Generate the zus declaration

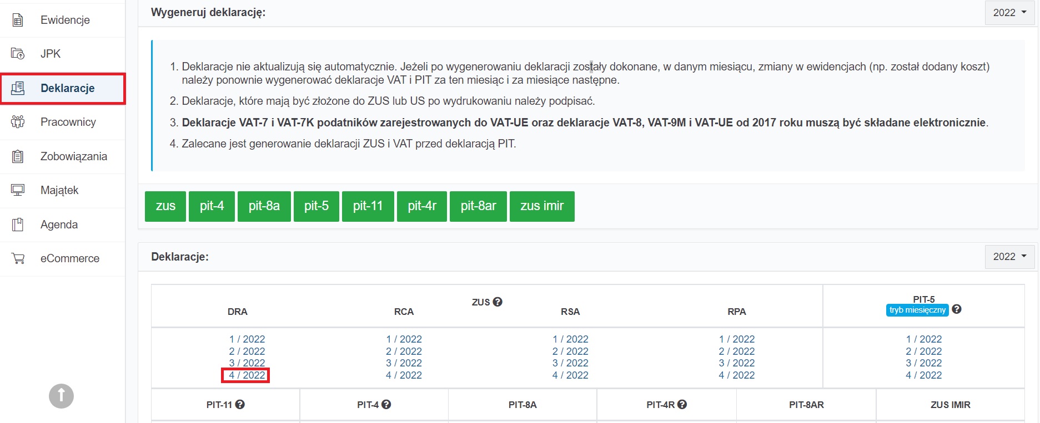165,206
